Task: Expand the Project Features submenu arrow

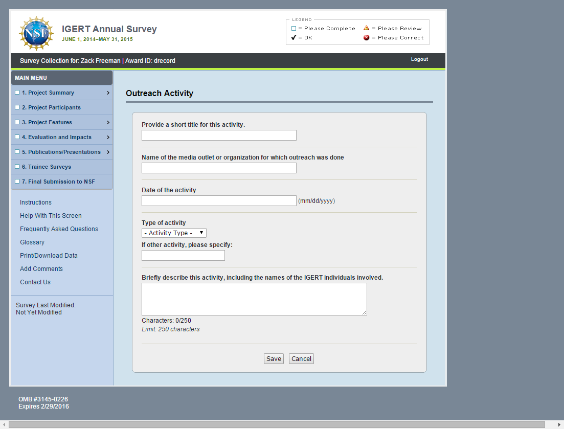Action: point(108,123)
